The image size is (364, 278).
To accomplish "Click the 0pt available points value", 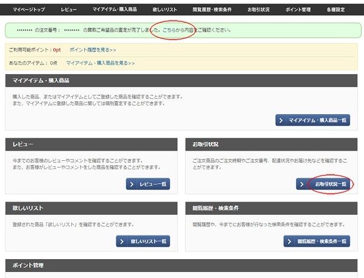I will coord(57,50).
